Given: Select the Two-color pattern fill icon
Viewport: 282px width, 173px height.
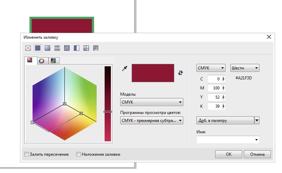Looking at the screenshot, I should [x=77, y=48].
